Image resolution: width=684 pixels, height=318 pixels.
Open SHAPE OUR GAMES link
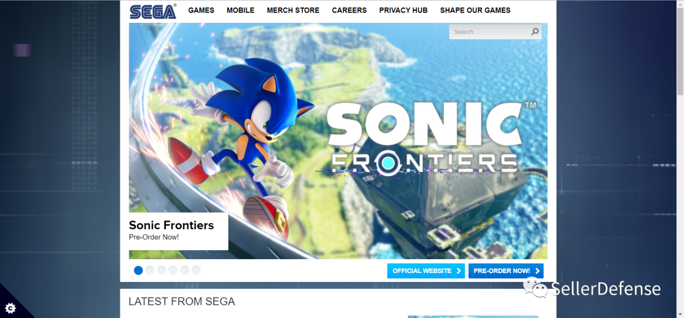click(x=475, y=11)
